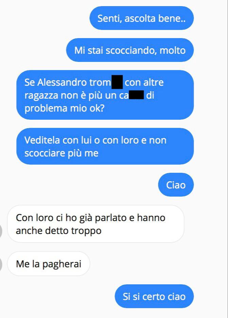Click the word 'molto' in second bubble
The width and height of the screenshot is (228, 318).
(x=173, y=50)
